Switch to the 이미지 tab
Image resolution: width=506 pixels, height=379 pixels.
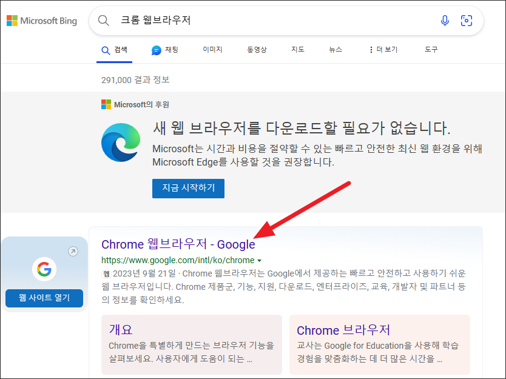click(x=213, y=49)
